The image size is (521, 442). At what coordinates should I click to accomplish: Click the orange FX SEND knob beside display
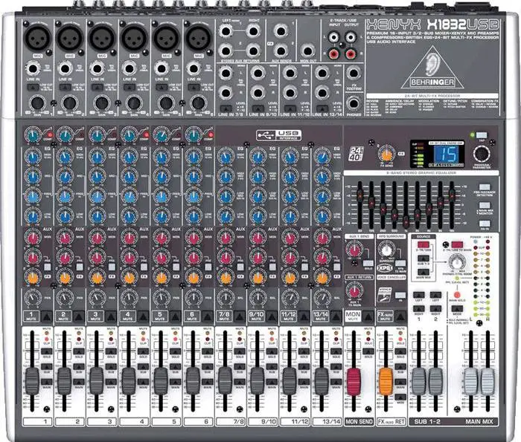coord(386,154)
